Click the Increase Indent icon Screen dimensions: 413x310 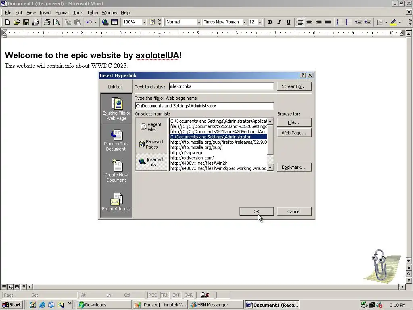tap(368, 22)
